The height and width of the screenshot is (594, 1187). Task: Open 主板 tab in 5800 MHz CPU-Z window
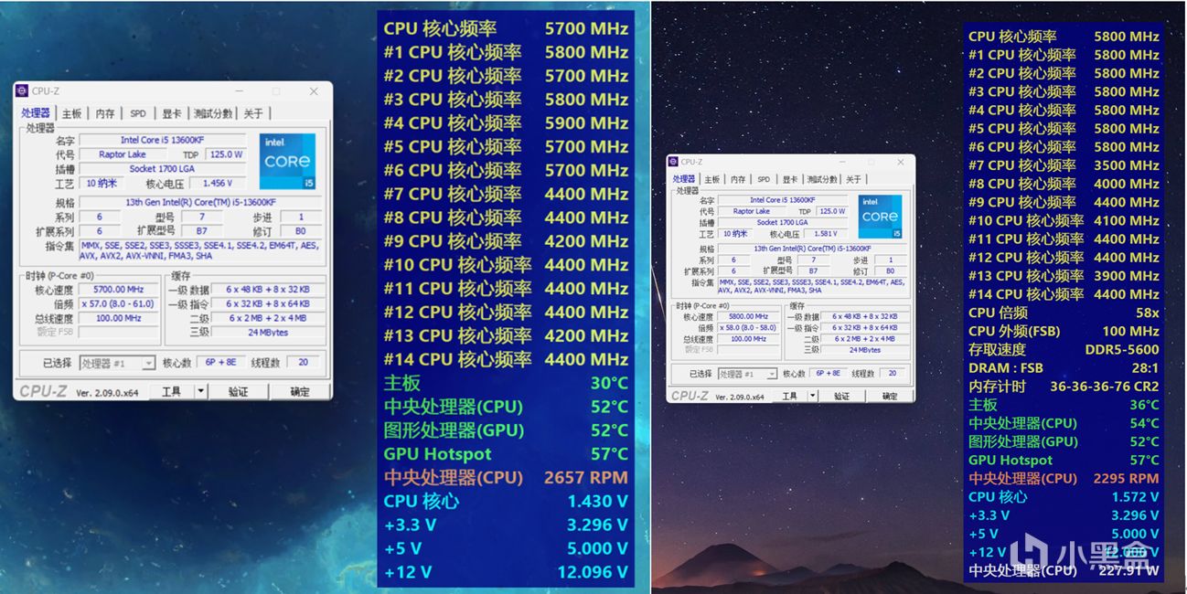click(x=711, y=179)
